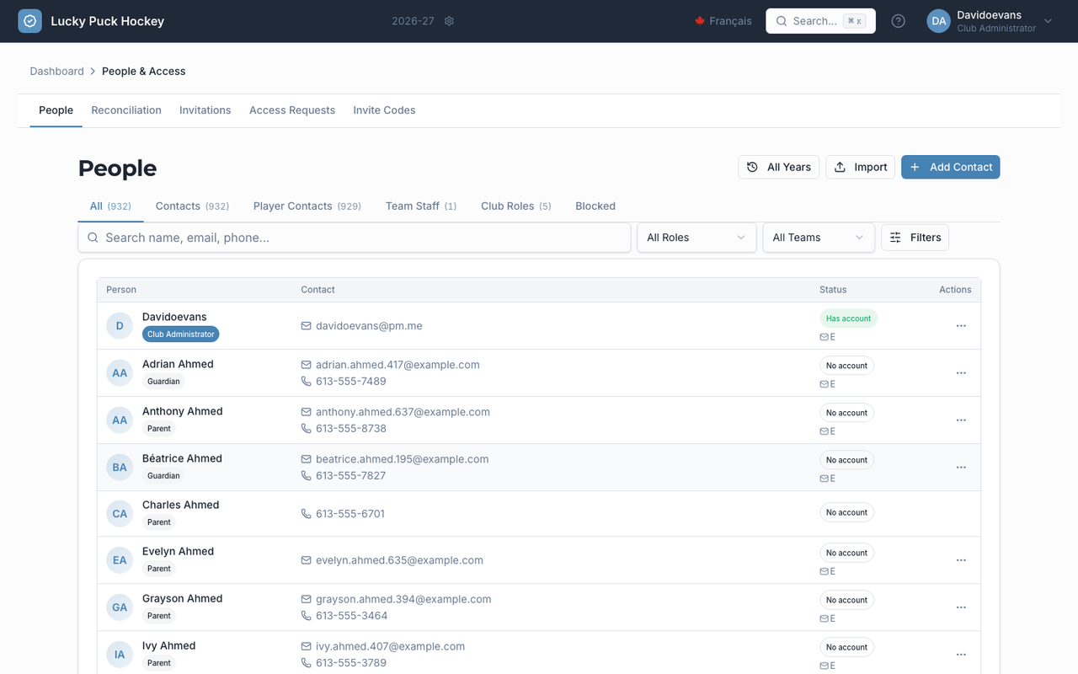Click email beatrice.ahmed.195@example.com
This screenshot has height=674, width=1078.
(x=402, y=459)
